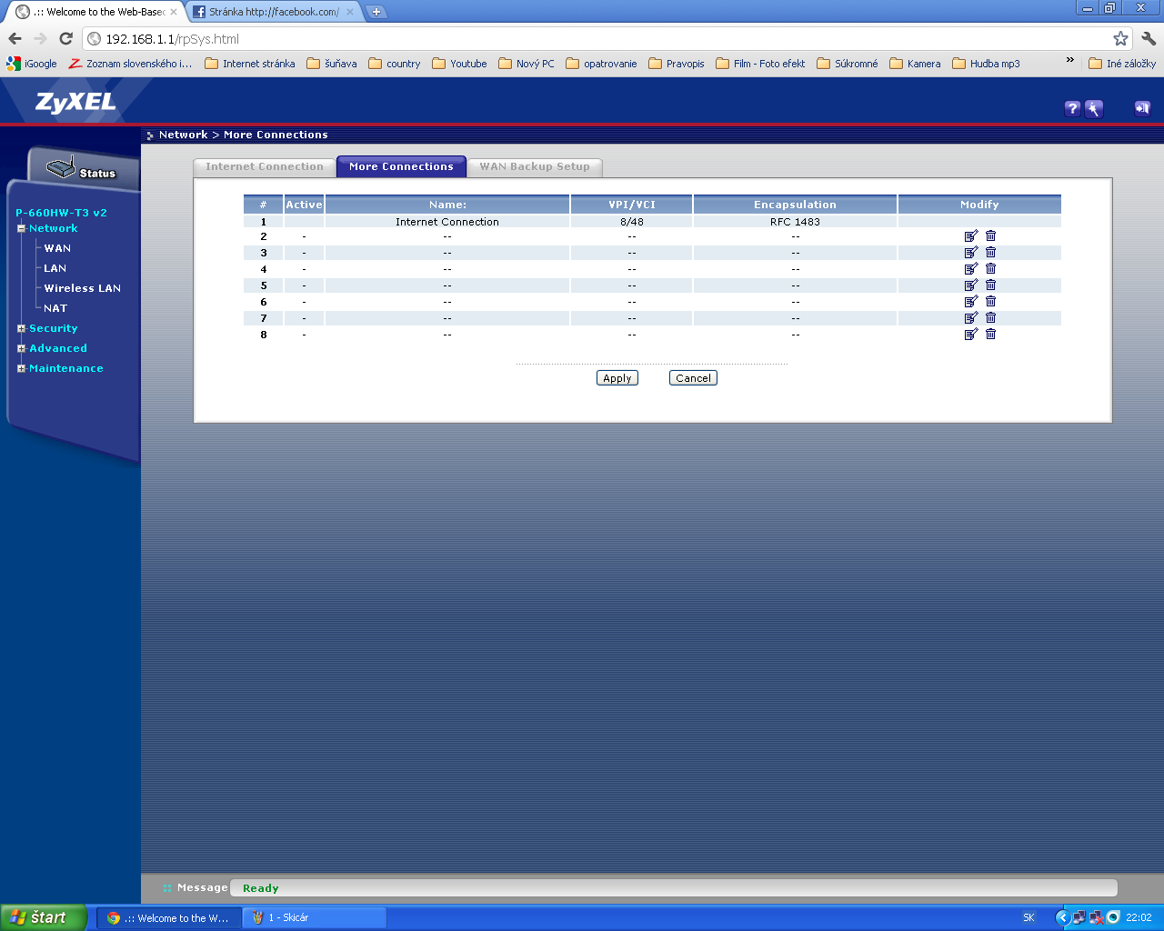Reload the page with refresh icon
Image resolution: width=1164 pixels, height=931 pixels.
point(65,38)
